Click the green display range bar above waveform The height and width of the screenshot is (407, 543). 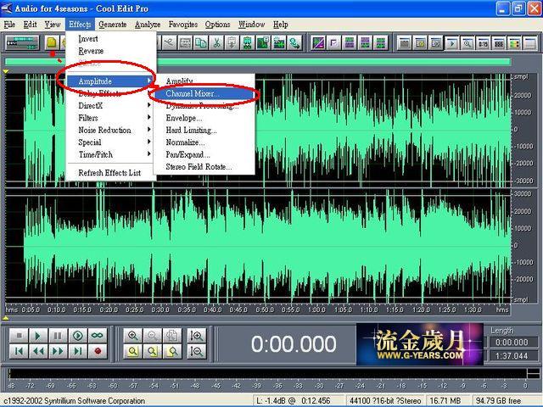pos(258,62)
